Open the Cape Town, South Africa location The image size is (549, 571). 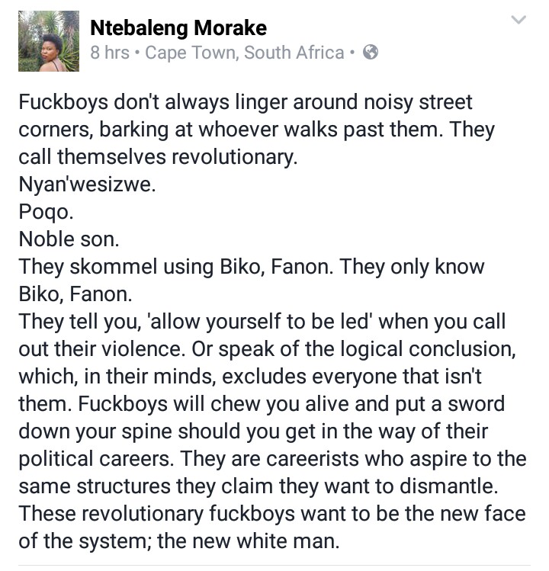[x=244, y=53]
